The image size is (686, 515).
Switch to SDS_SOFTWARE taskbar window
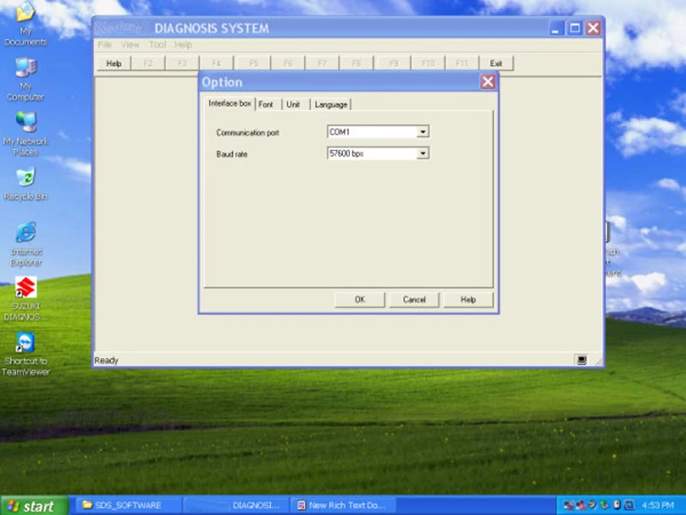128,506
